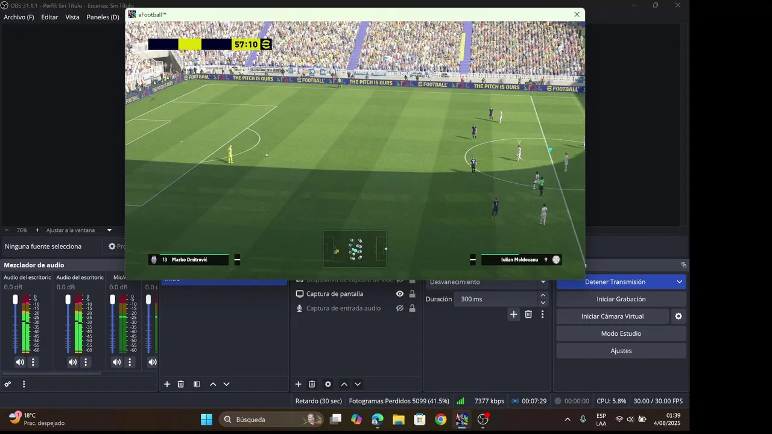Open transition properties three-dot menu

[543, 314]
